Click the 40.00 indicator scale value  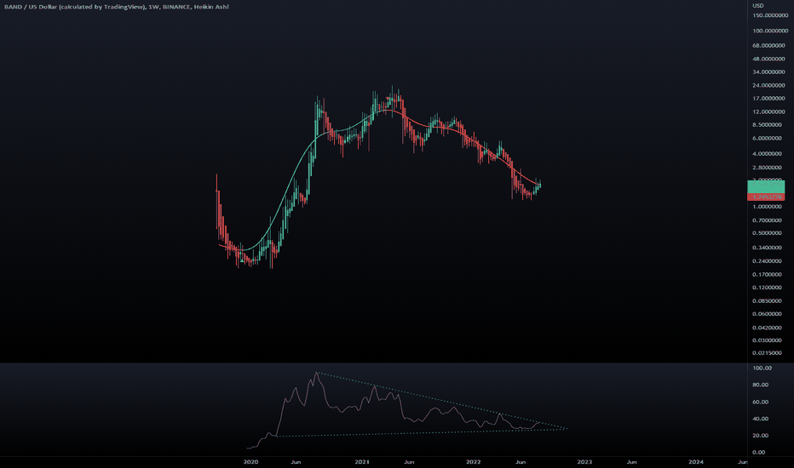[761, 419]
